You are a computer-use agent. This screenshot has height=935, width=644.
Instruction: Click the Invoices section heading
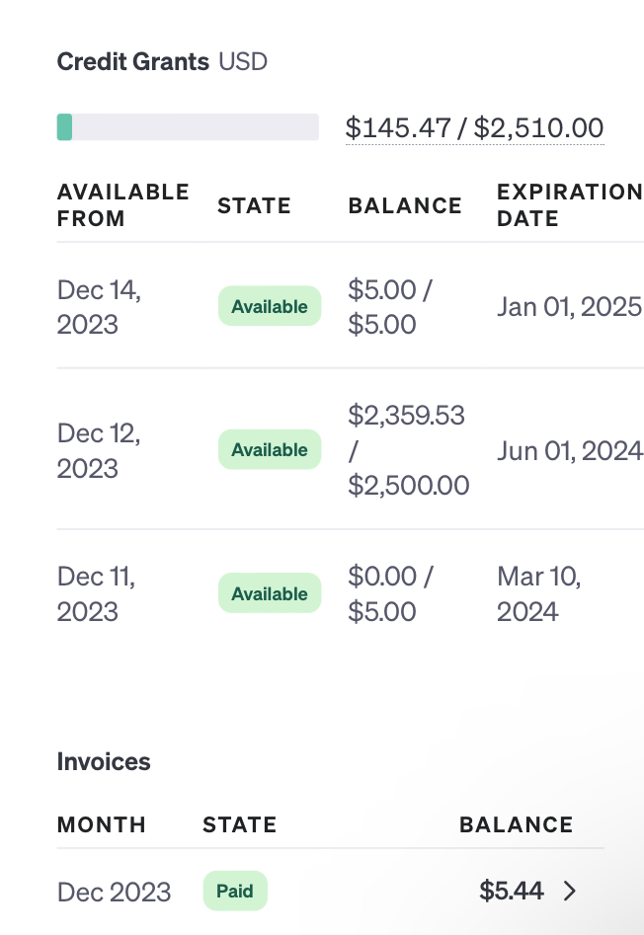pos(104,761)
